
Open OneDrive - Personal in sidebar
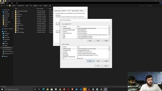pyautogui.click(x=8, y=29)
